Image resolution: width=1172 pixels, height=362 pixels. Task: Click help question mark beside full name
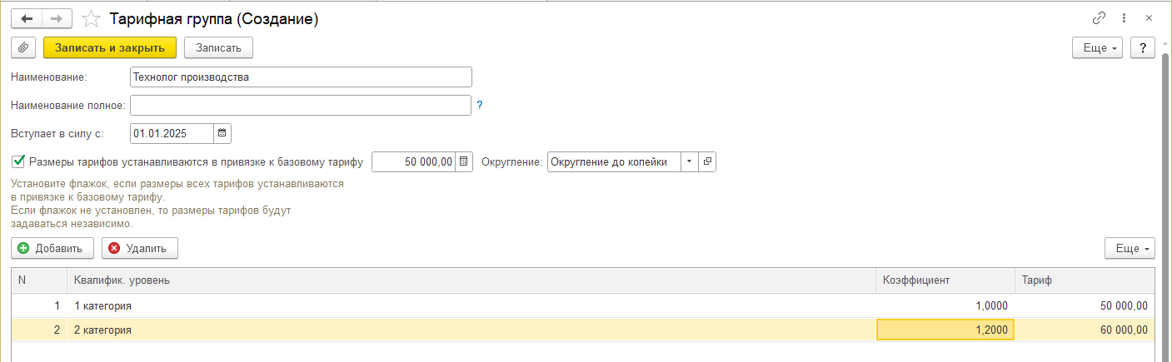480,106
